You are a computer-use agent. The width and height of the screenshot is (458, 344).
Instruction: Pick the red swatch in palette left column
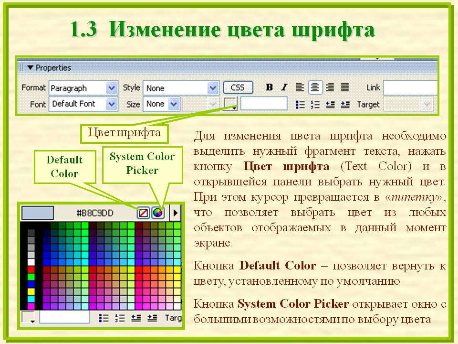31,269
